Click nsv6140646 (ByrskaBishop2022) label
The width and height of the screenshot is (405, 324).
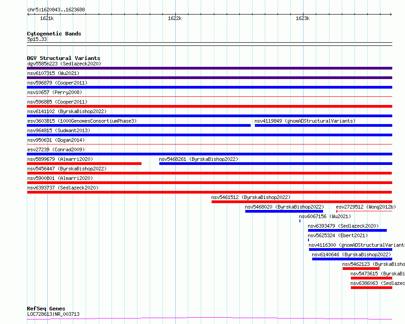tap(351, 254)
